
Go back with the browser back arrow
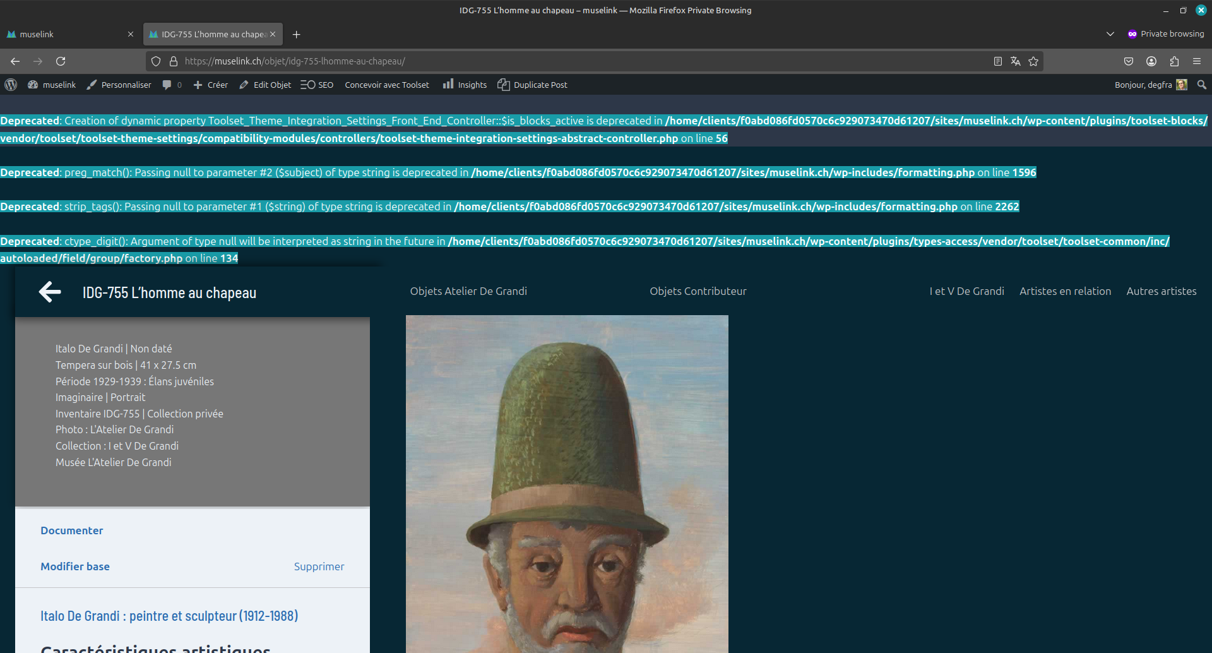[15, 61]
